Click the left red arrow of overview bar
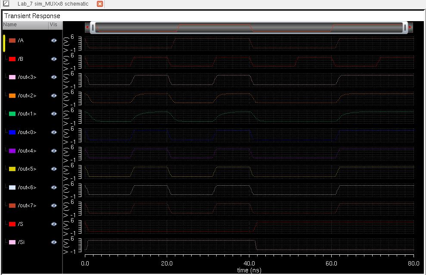The image size is (426, 275). click(87, 27)
